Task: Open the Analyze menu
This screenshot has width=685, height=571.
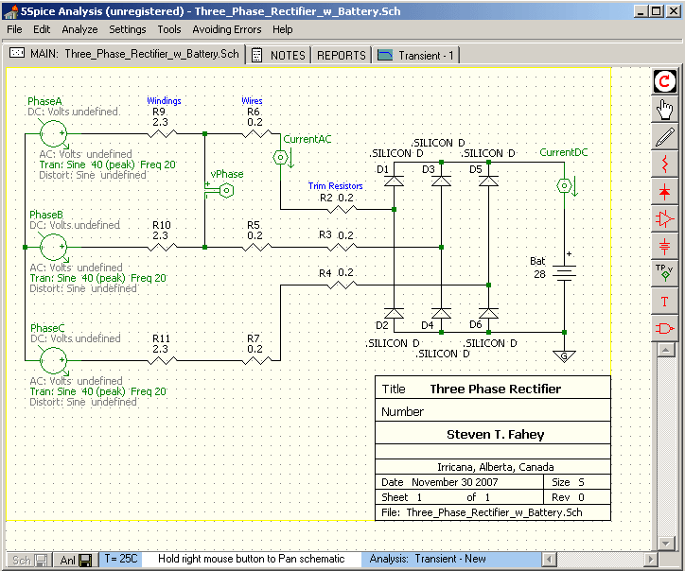Action: [x=79, y=29]
